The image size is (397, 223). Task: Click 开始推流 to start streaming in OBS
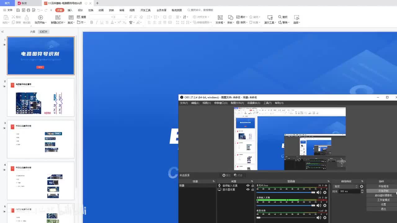point(383,186)
